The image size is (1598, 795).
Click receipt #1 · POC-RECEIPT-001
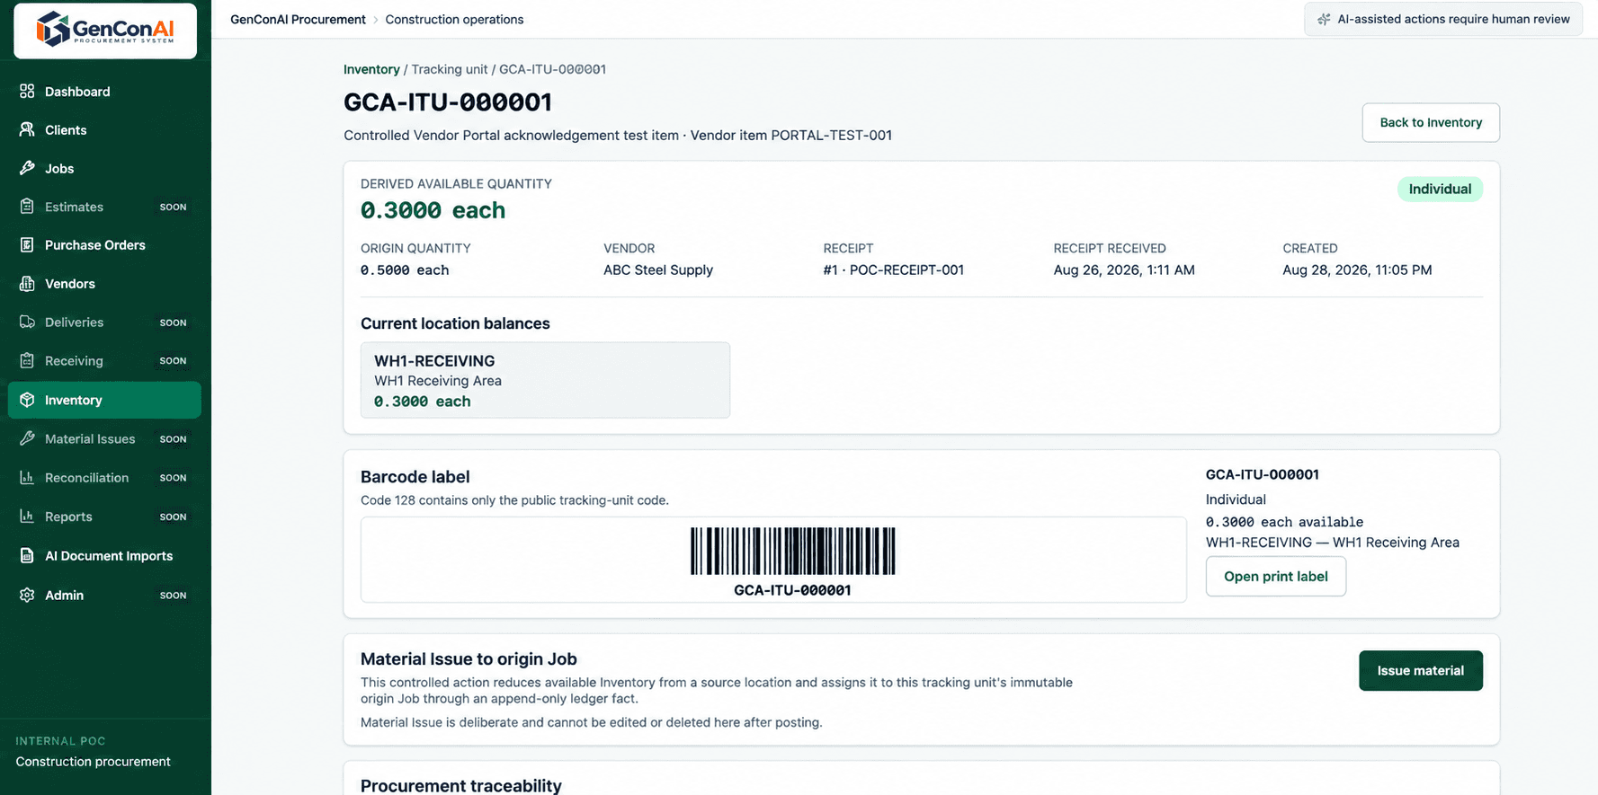click(893, 269)
